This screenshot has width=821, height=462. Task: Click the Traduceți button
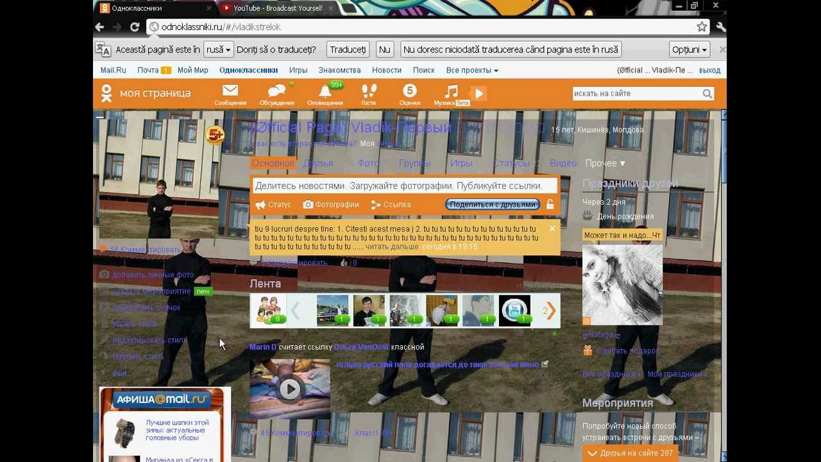click(x=348, y=49)
